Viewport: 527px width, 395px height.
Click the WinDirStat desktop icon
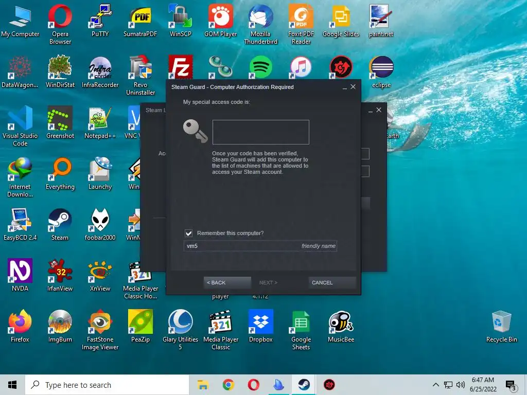(60, 72)
